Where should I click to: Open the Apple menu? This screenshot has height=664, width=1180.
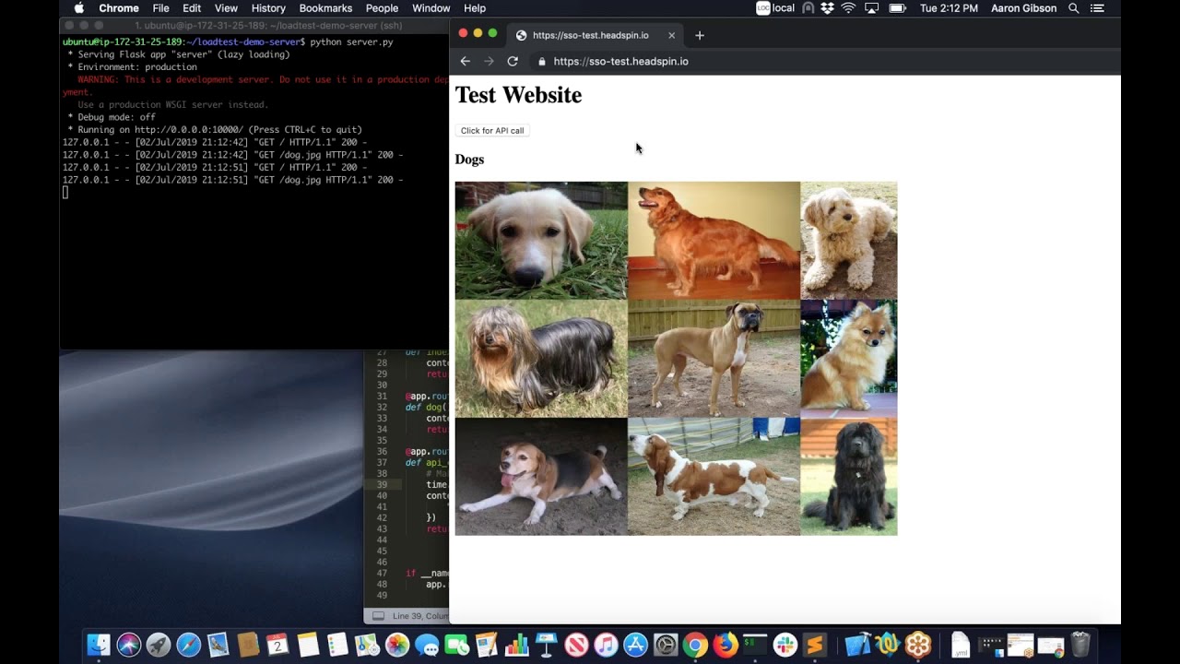tap(79, 8)
